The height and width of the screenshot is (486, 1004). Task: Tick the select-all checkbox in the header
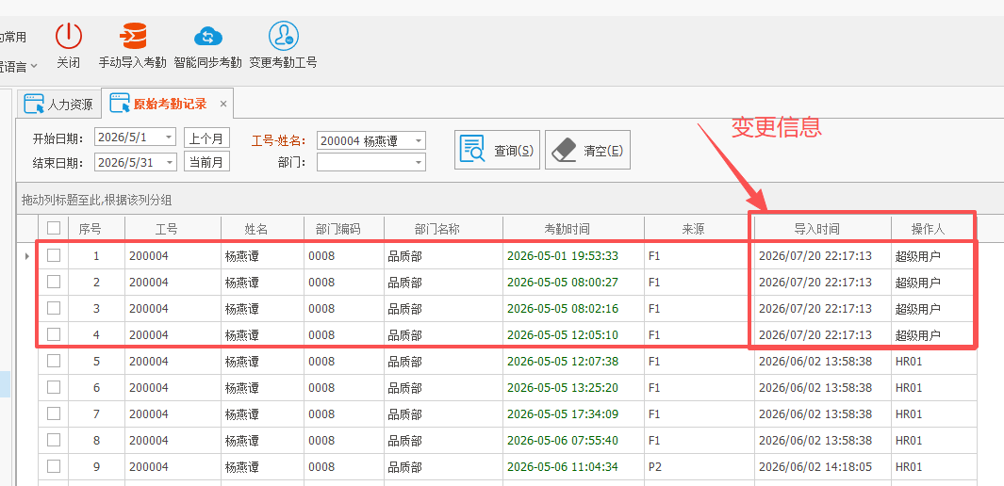tap(54, 228)
